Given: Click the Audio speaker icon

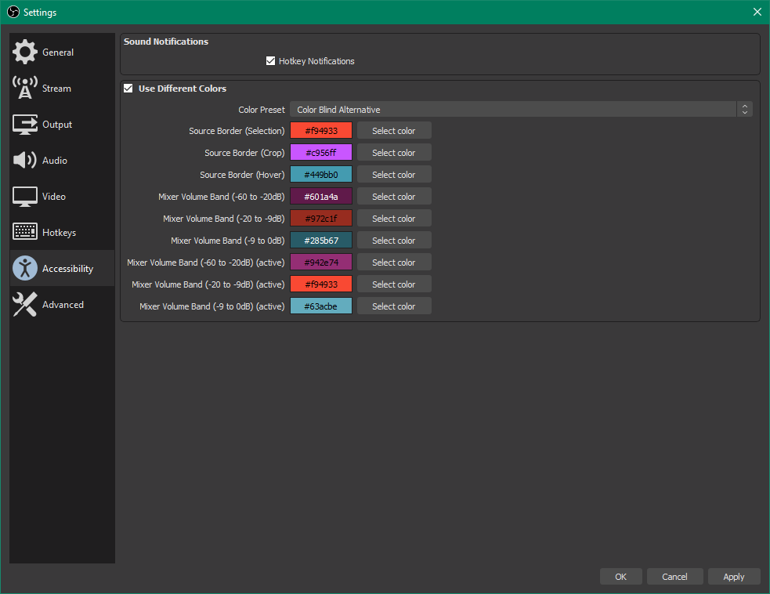Looking at the screenshot, I should [24, 160].
